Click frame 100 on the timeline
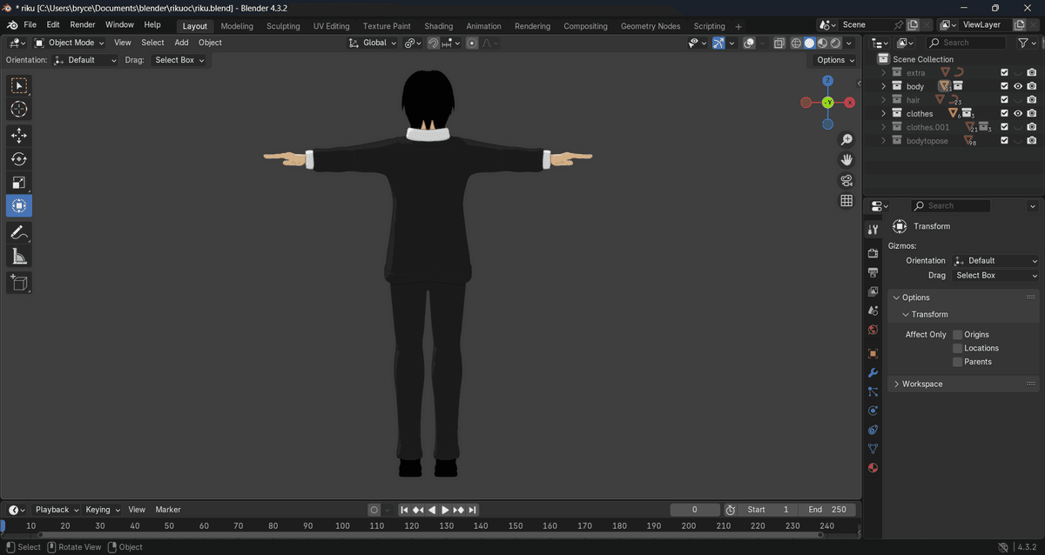 click(342, 525)
